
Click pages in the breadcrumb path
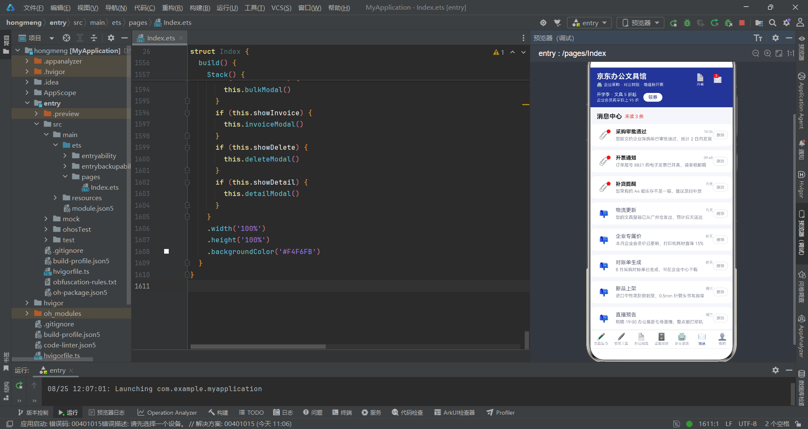pyautogui.click(x=138, y=23)
